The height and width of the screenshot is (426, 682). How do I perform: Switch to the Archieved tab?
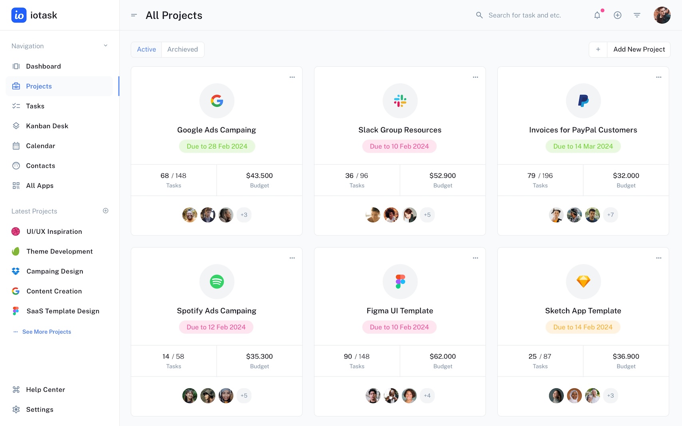pos(182,50)
